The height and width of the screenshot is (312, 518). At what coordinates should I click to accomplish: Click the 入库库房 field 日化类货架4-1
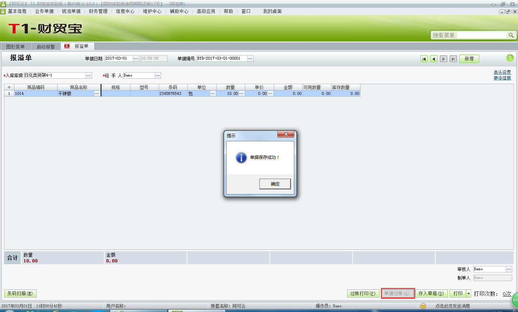coord(55,75)
